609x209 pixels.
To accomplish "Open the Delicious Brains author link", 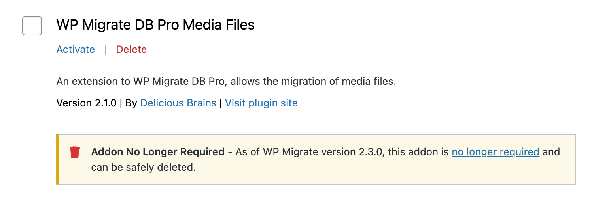I will tap(178, 103).
